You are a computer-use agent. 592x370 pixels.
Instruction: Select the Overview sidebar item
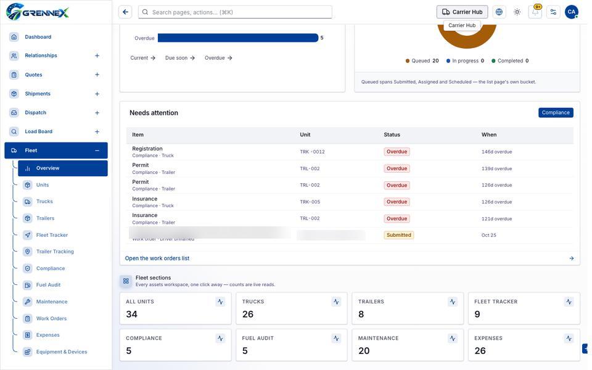[x=63, y=168]
